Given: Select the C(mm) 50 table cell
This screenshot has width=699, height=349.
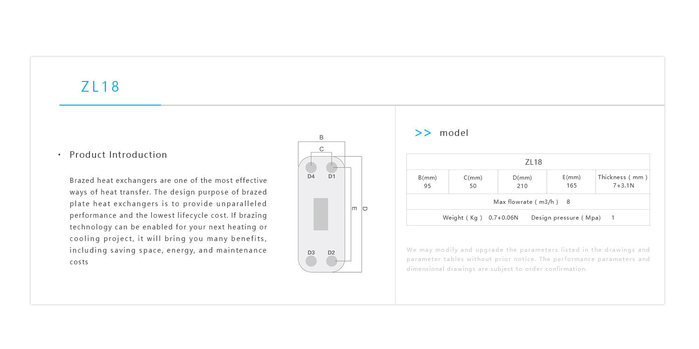Looking at the screenshot, I should 473,181.
